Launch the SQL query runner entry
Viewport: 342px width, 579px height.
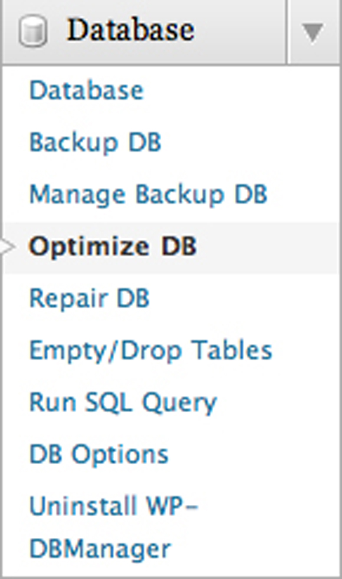(x=123, y=403)
